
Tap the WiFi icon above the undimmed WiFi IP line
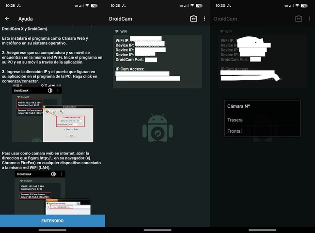click(117, 31)
